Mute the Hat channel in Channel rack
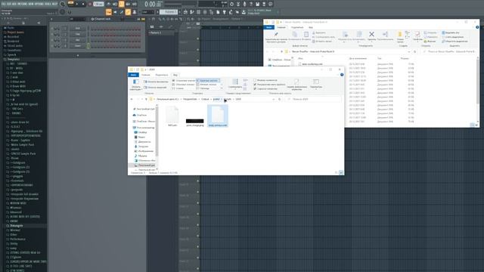This screenshot has height=272, width=484. pos(52,40)
